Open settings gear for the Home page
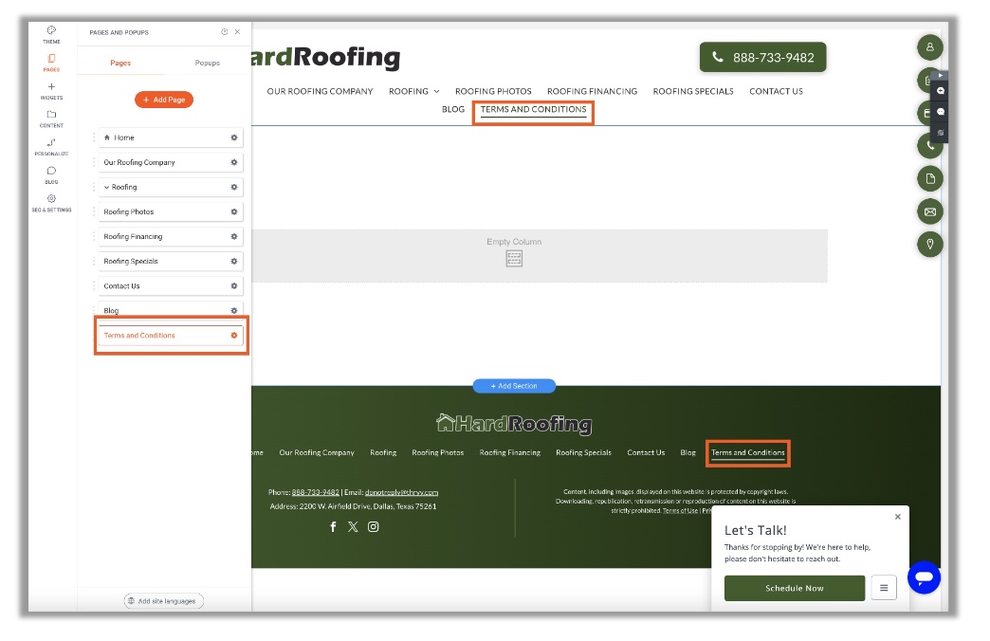The image size is (990, 641). coord(233,137)
